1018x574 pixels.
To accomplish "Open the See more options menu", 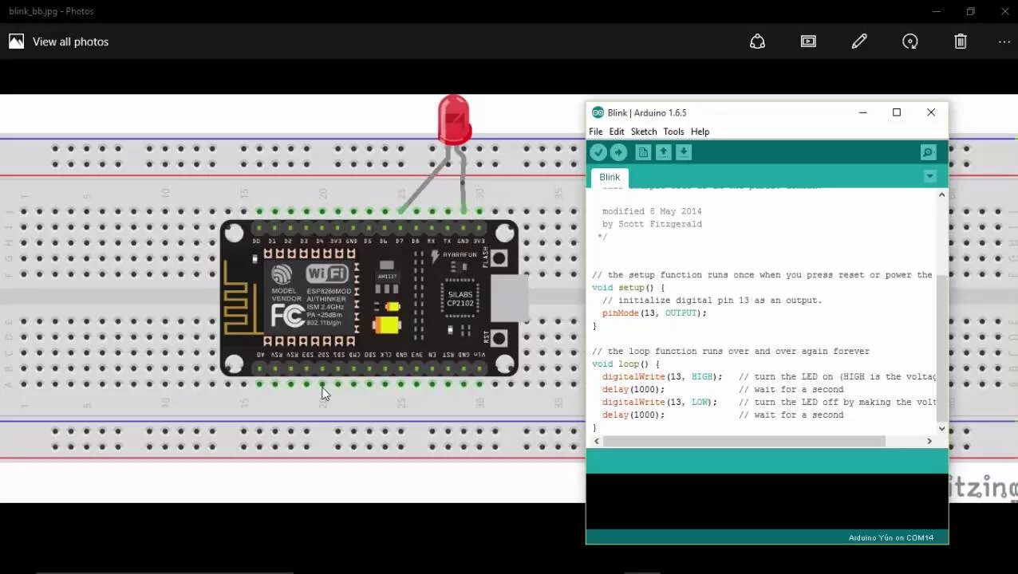I will point(1004,41).
